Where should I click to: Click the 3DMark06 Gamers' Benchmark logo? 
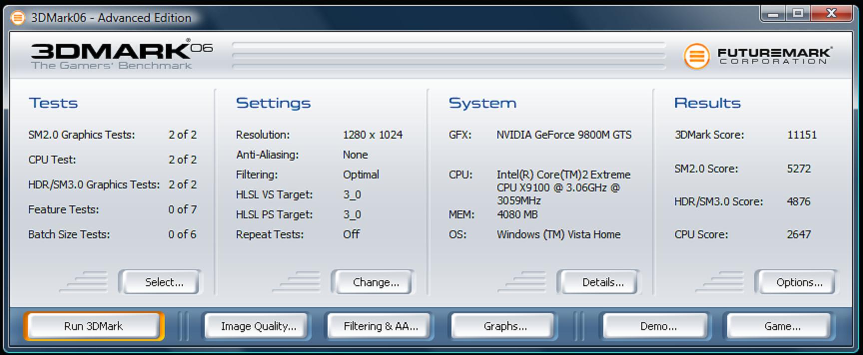click(121, 55)
